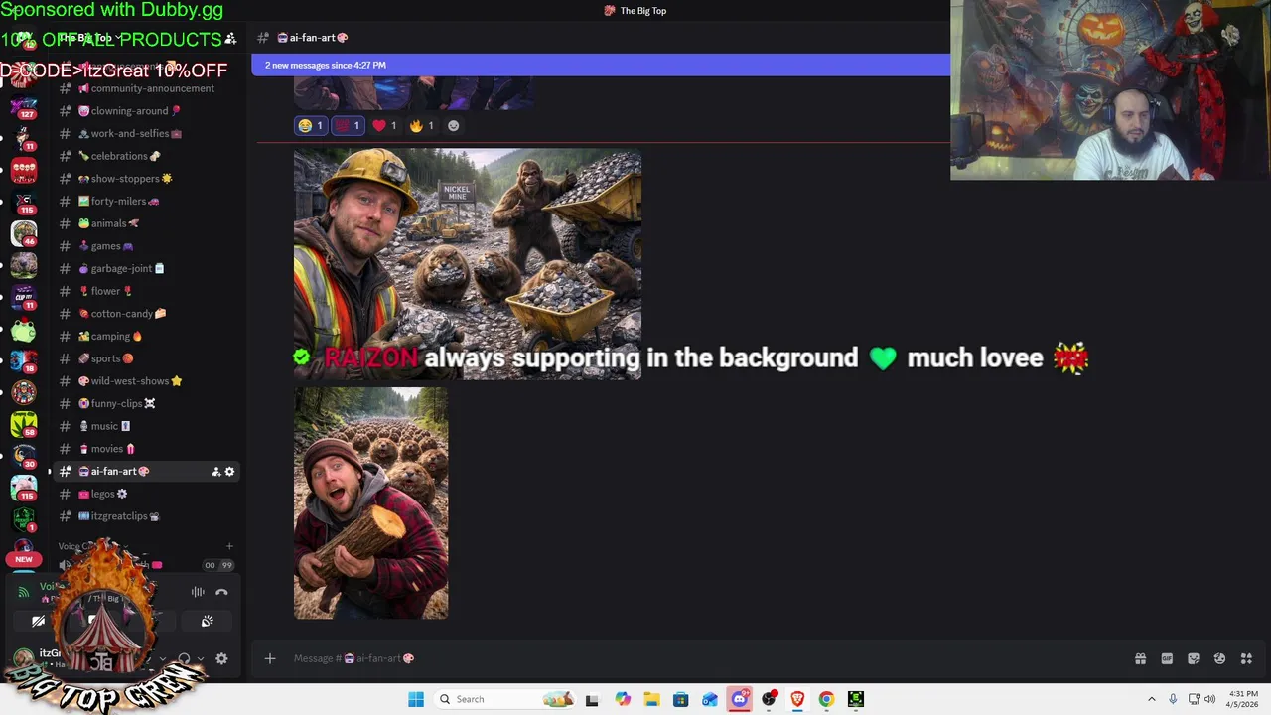This screenshot has width=1271, height=715.
Task: Open the emoji picker in message bar
Action: (x=1219, y=658)
